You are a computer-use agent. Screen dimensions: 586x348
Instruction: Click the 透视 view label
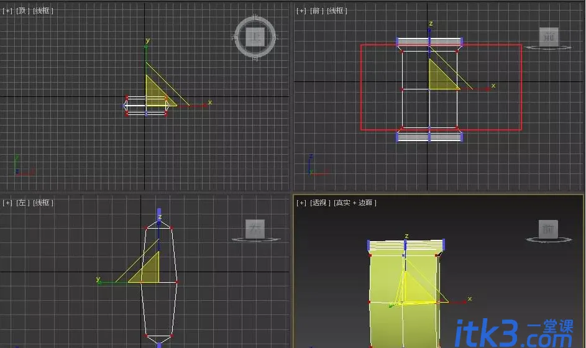pos(320,203)
